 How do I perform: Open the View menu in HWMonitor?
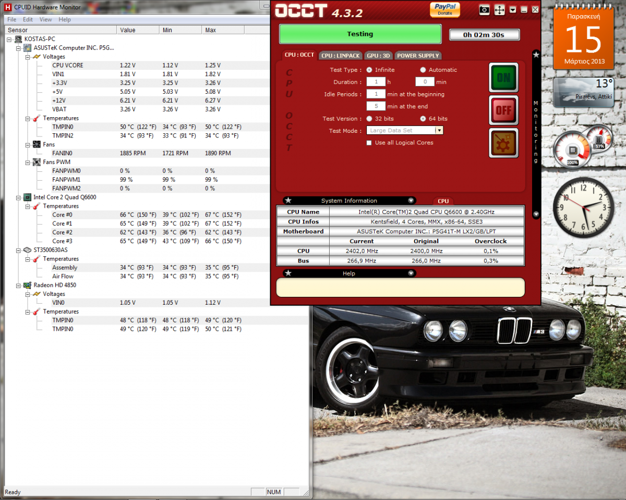click(x=46, y=19)
